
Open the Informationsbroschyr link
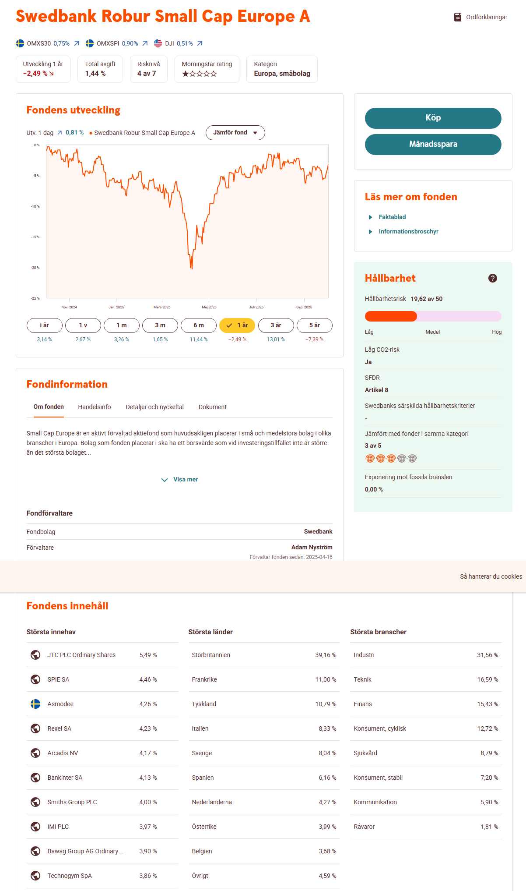coord(408,231)
